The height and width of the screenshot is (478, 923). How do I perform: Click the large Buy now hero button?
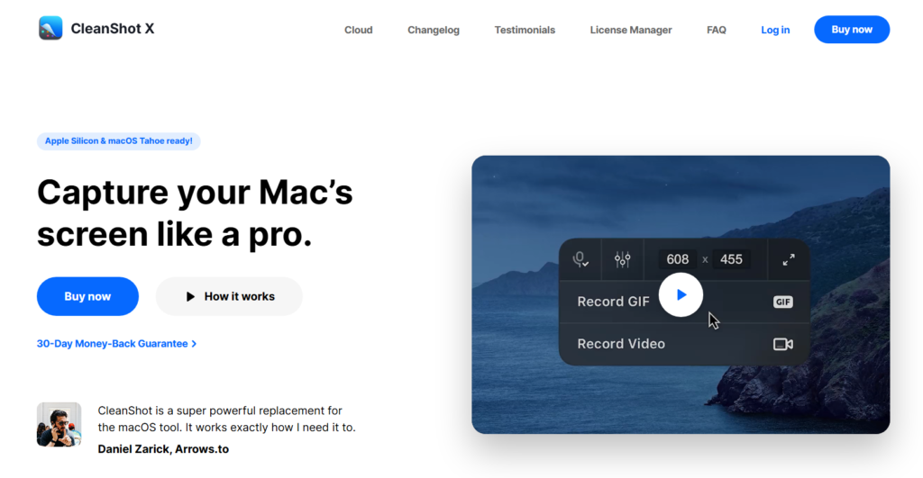pyautogui.click(x=87, y=296)
